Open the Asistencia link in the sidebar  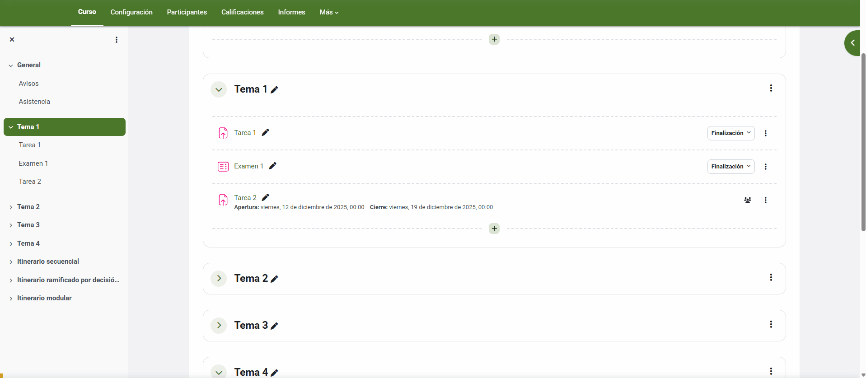[x=34, y=102]
